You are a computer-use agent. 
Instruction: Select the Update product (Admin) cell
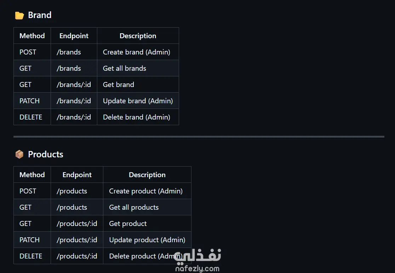[147, 240]
